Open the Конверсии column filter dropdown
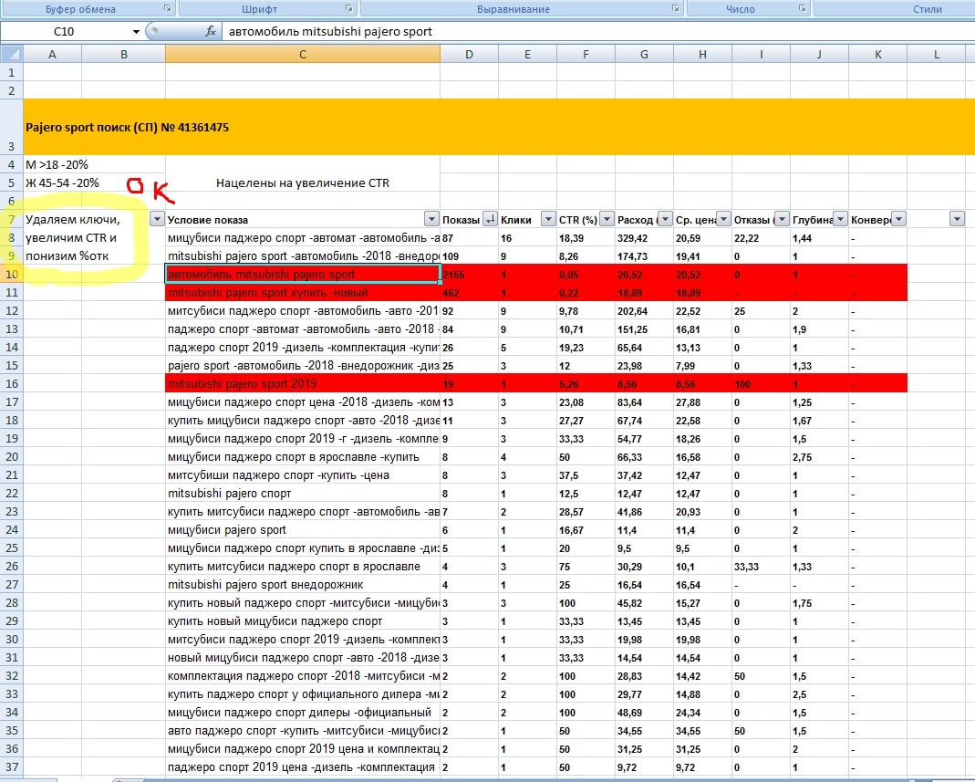The height and width of the screenshot is (782, 975). click(898, 219)
